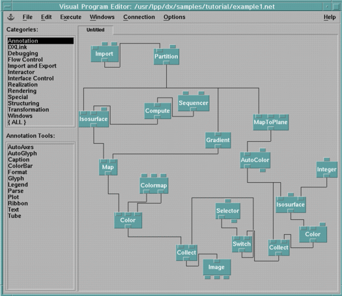Pick the ColorBar annotation tool
Screen dimensions: 342x296
[20, 166]
